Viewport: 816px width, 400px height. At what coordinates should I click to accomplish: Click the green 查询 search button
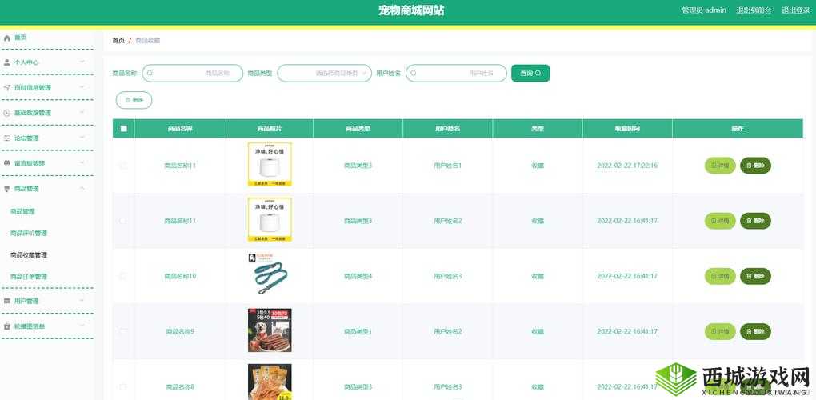point(531,74)
